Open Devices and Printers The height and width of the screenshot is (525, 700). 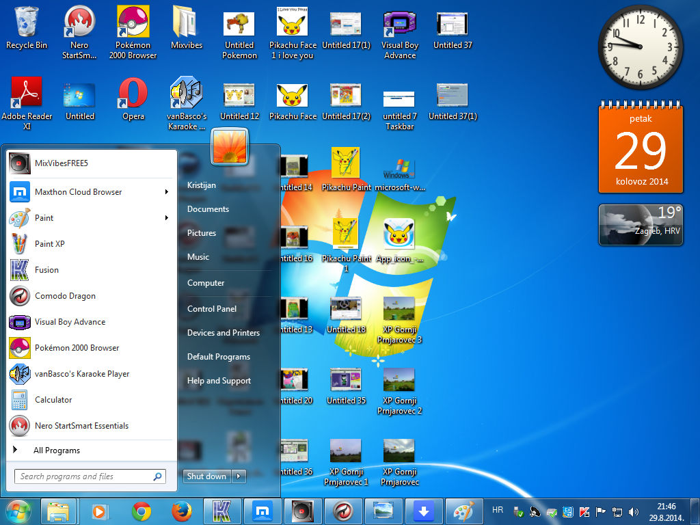[224, 333]
